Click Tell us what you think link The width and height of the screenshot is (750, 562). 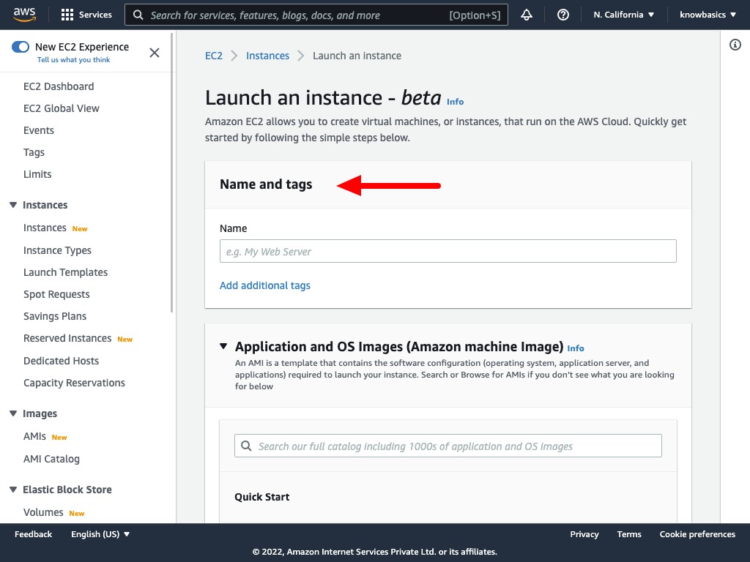[x=74, y=60]
